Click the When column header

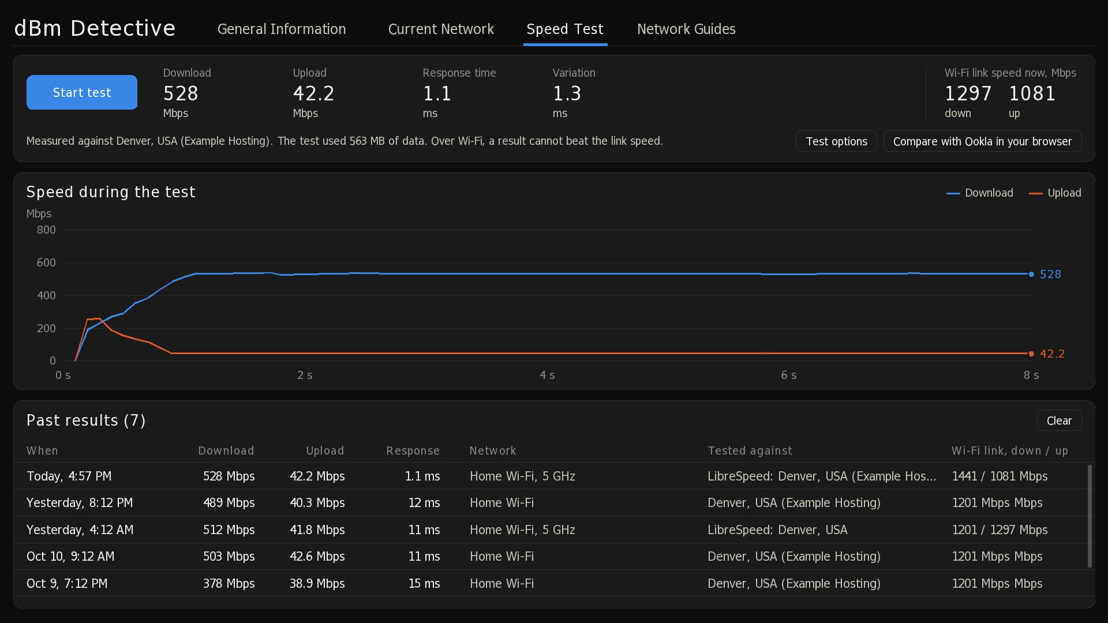click(42, 451)
